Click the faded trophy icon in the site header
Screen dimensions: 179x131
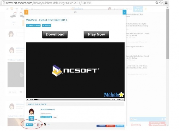[17, 9]
